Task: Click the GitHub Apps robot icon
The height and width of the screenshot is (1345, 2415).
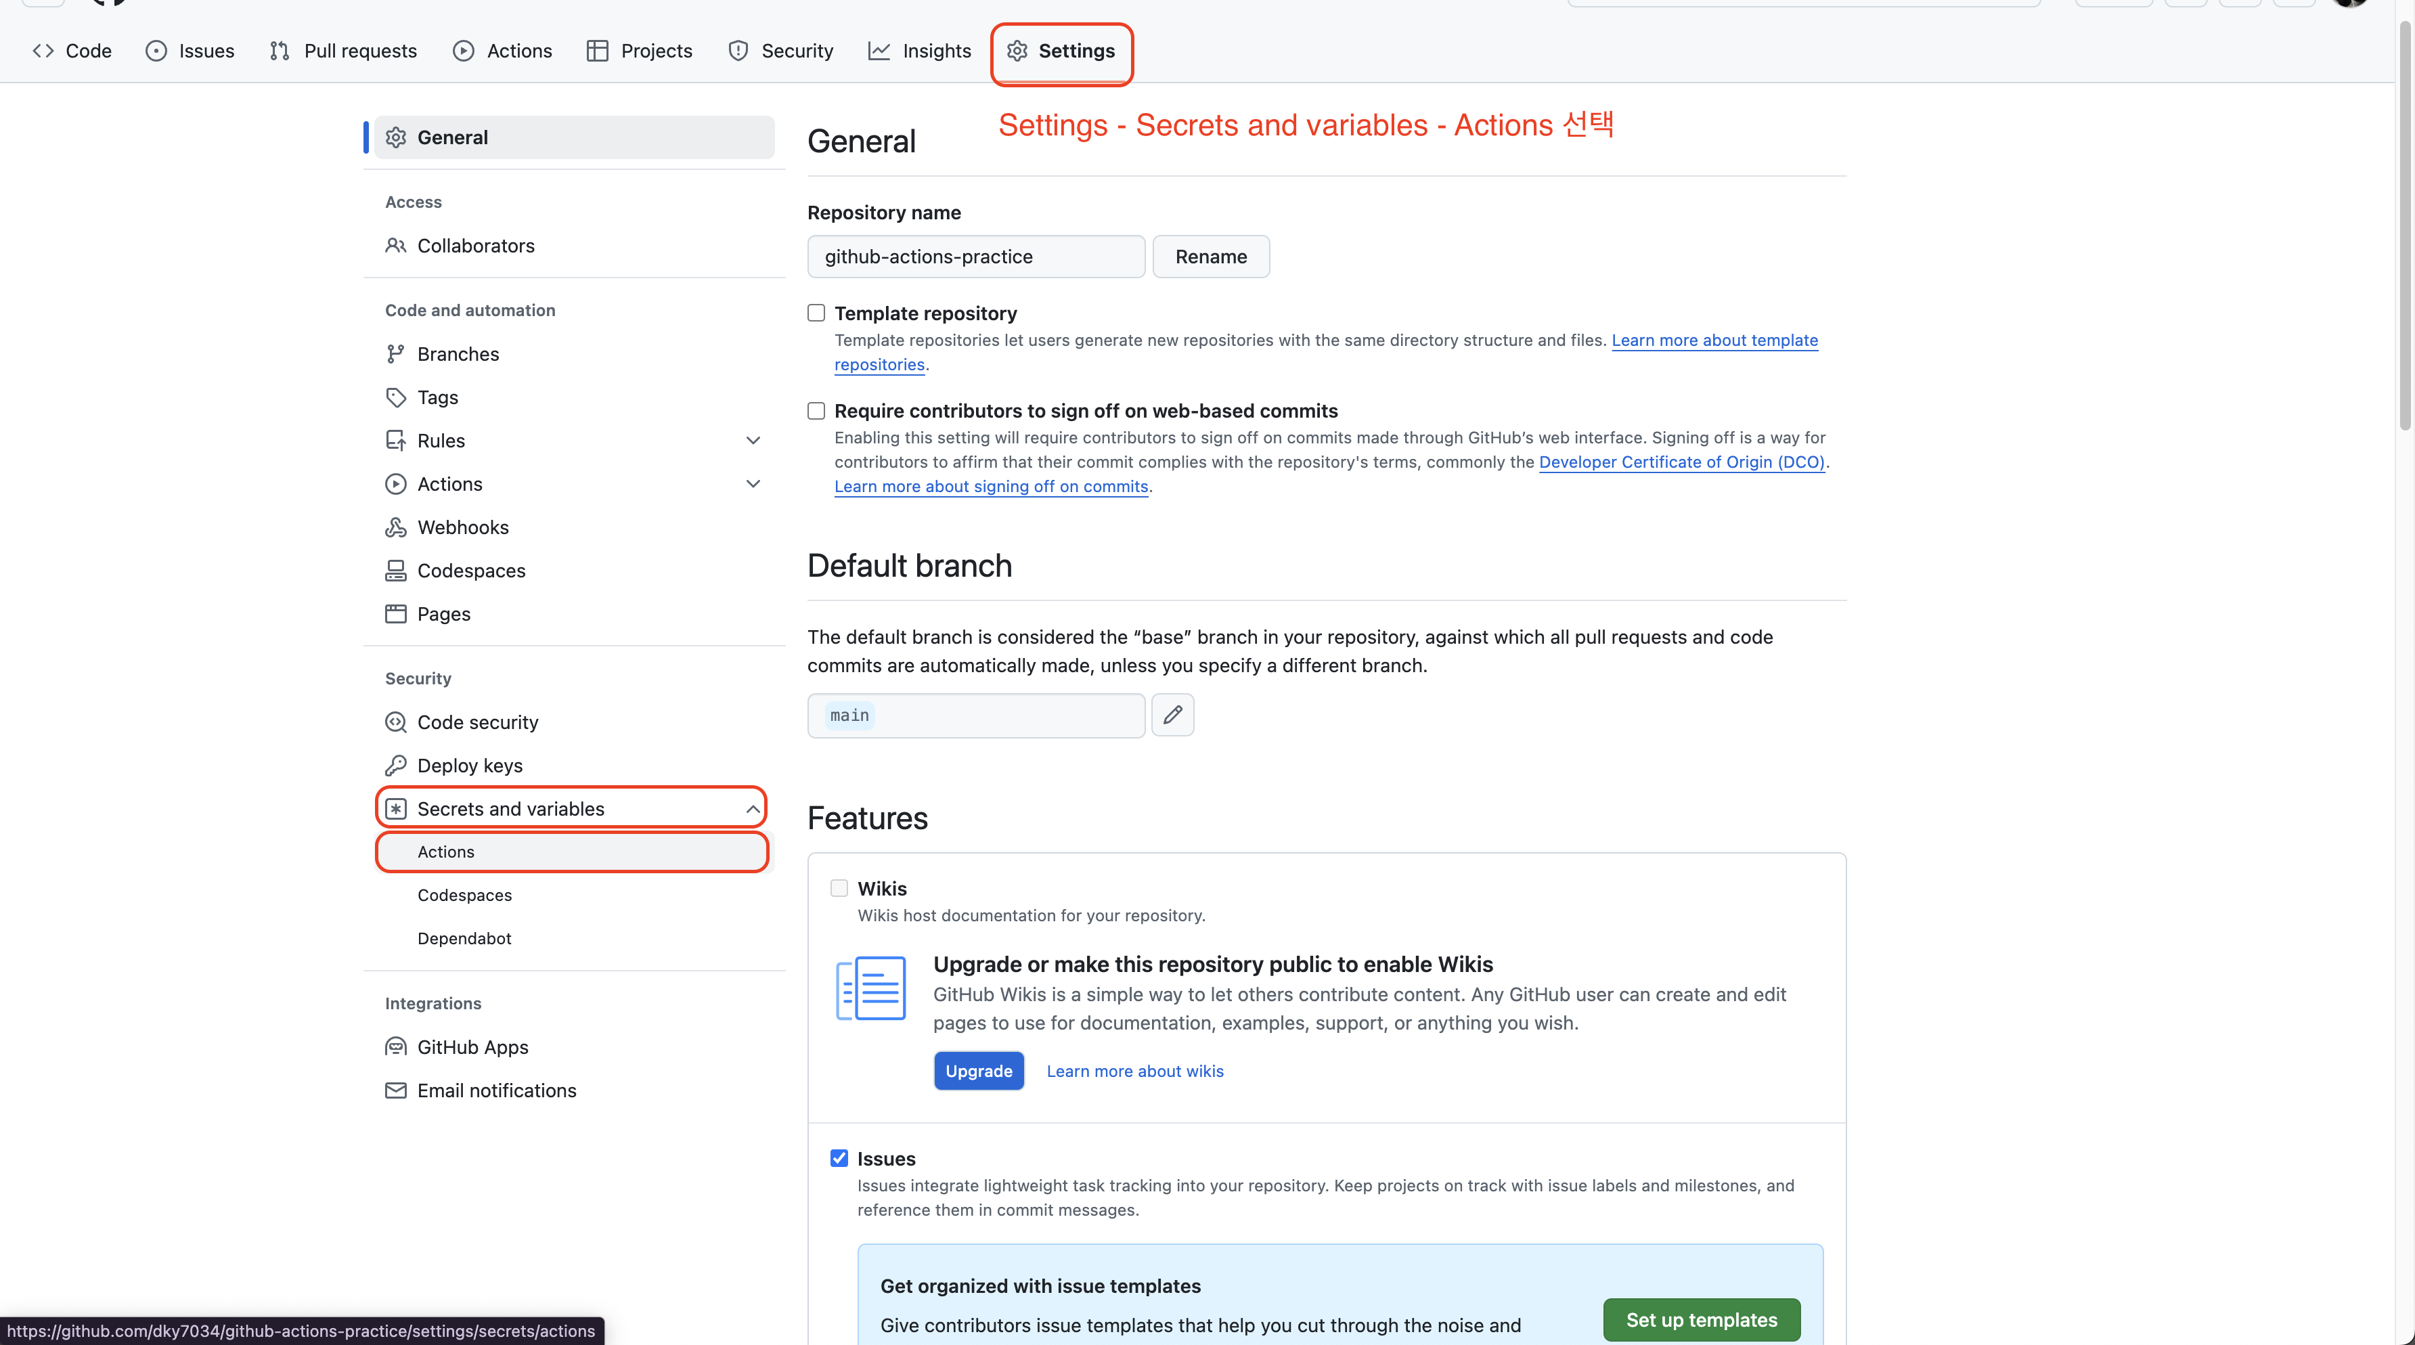Action: pyautogui.click(x=396, y=1047)
